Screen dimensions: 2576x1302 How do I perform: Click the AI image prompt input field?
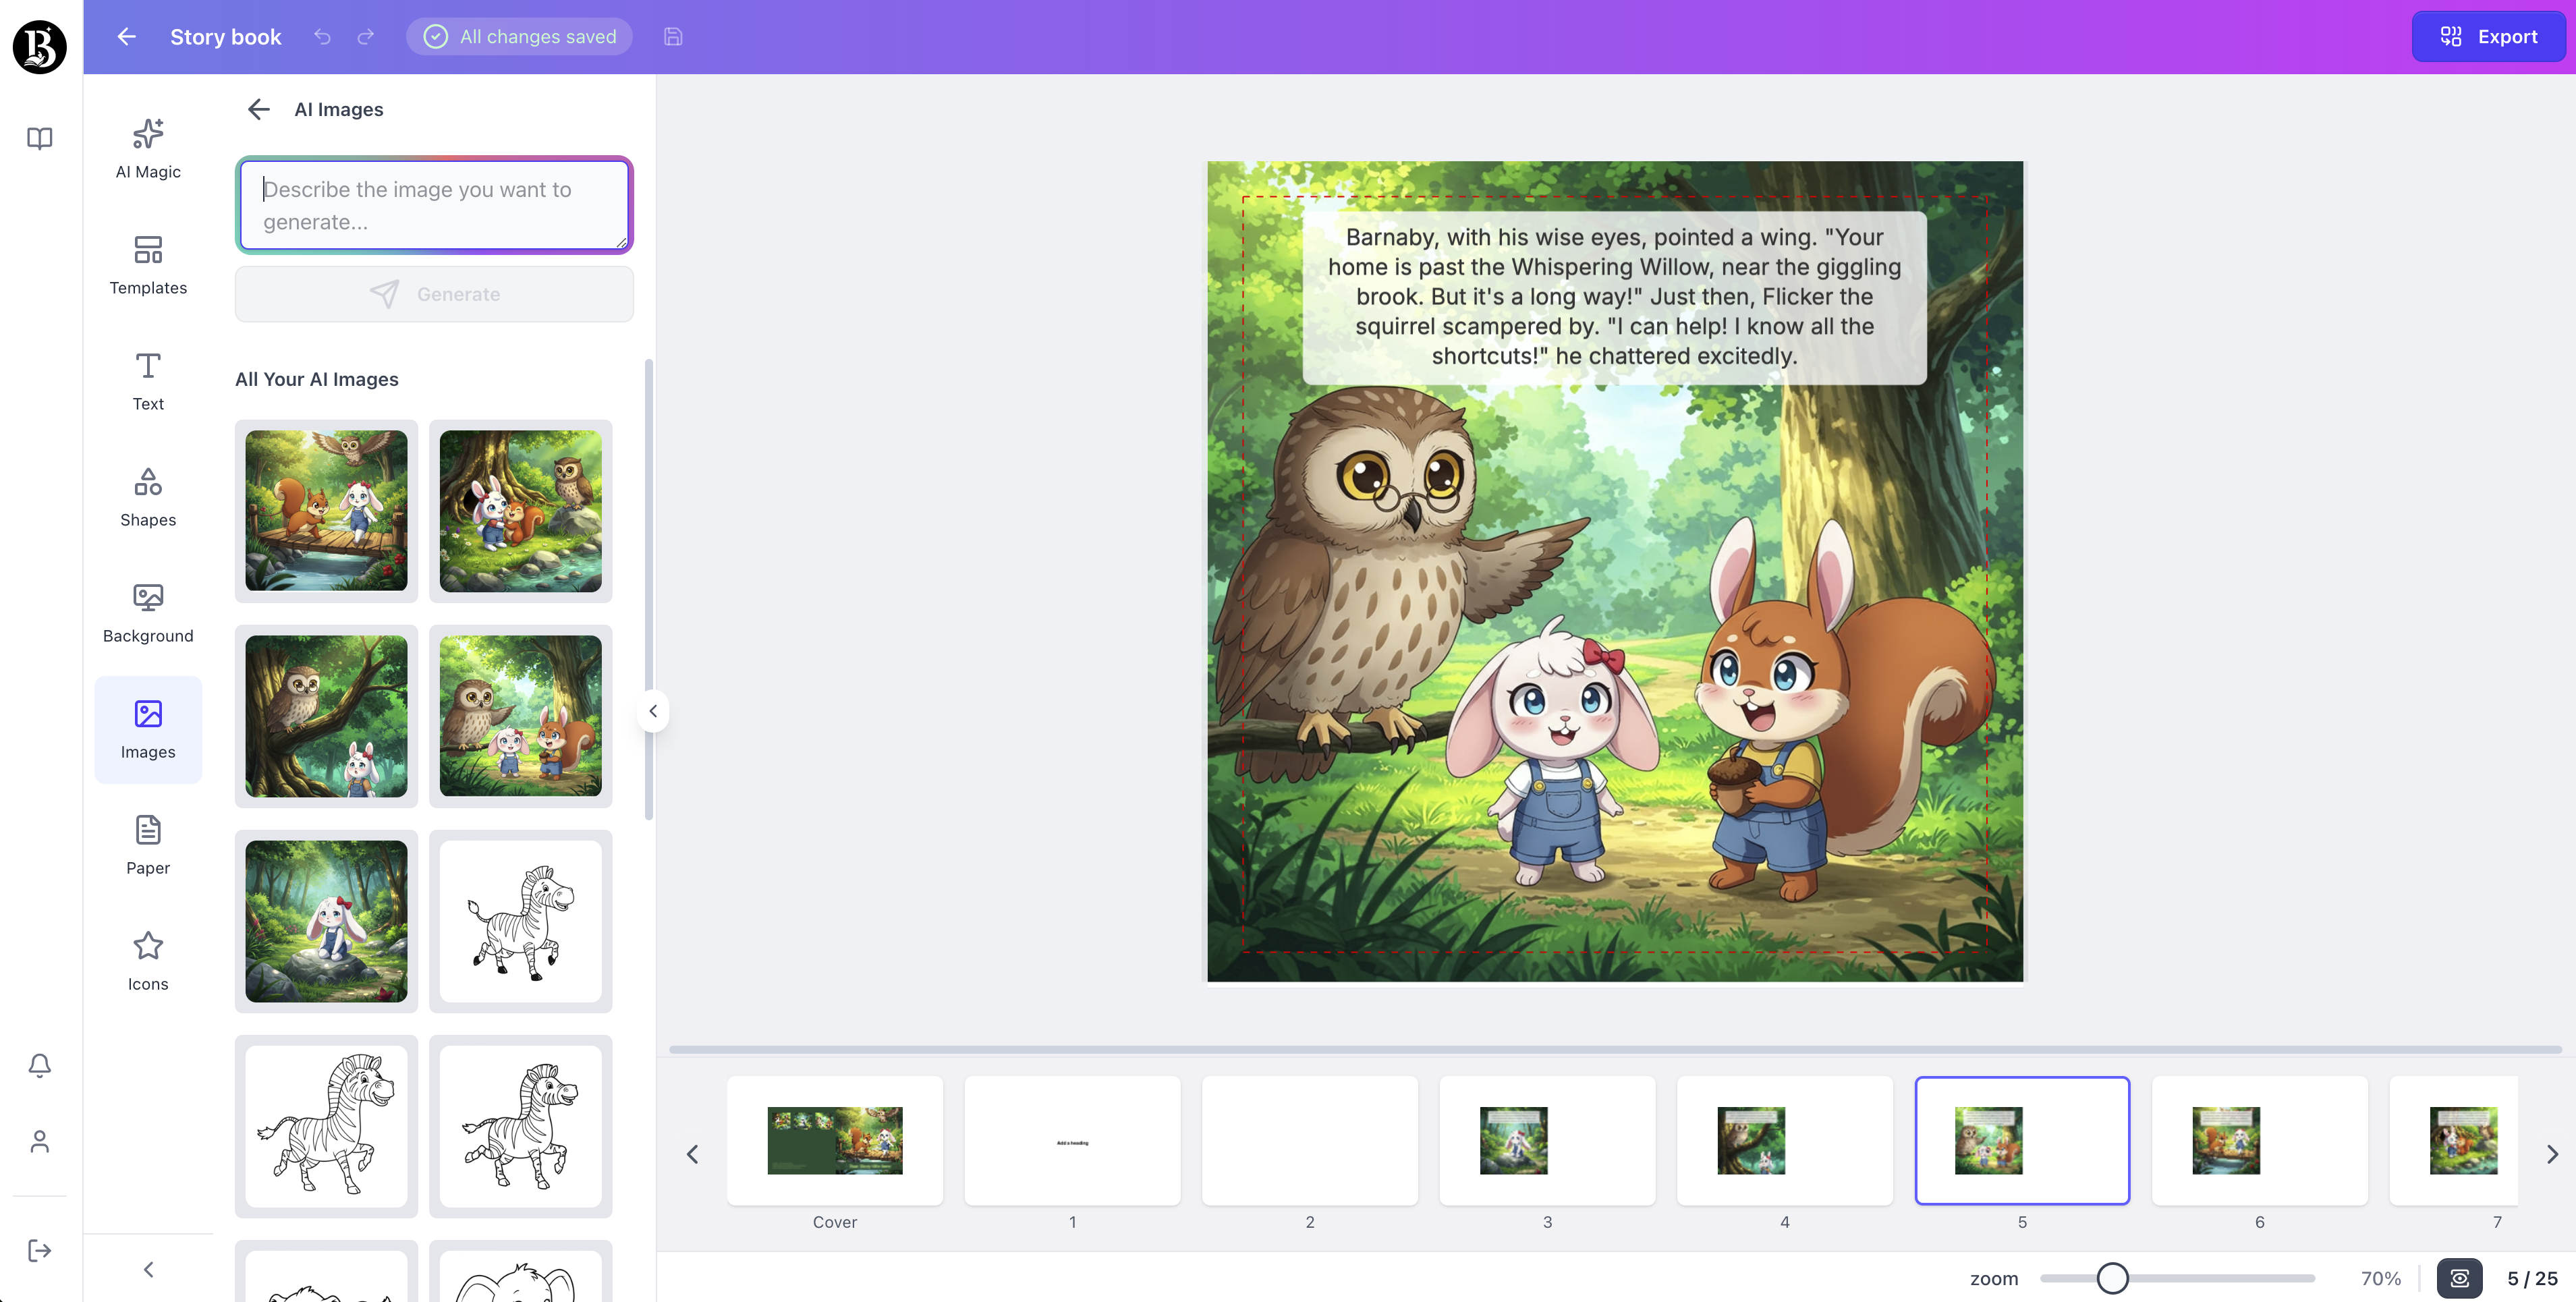tap(433, 205)
